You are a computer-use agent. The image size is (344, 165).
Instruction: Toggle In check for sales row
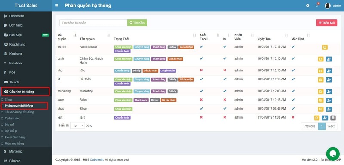pos(224,100)
